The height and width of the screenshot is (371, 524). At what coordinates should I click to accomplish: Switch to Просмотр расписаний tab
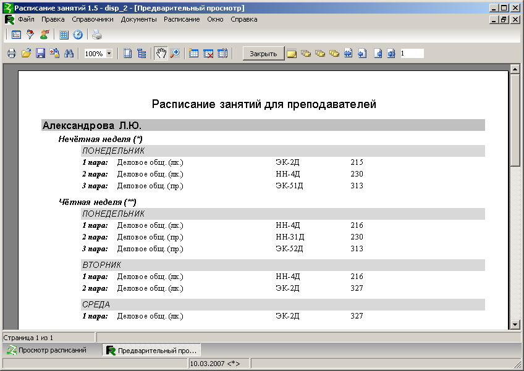pyautogui.click(x=47, y=350)
